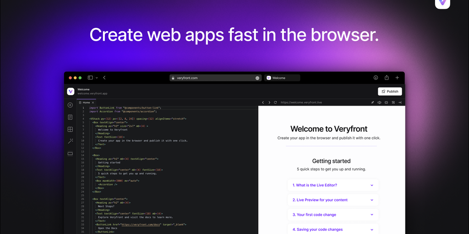Image resolution: width=469 pixels, height=234 pixels.
Task: Click VStack opening tag on line 4
Action: coord(137,119)
